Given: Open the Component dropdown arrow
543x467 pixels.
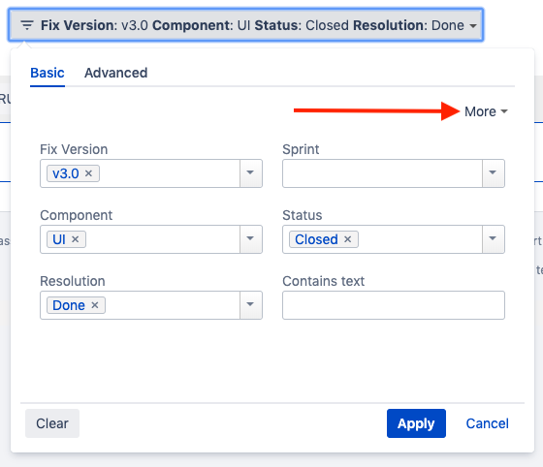Looking at the screenshot, I should click(x=250, y=239).
